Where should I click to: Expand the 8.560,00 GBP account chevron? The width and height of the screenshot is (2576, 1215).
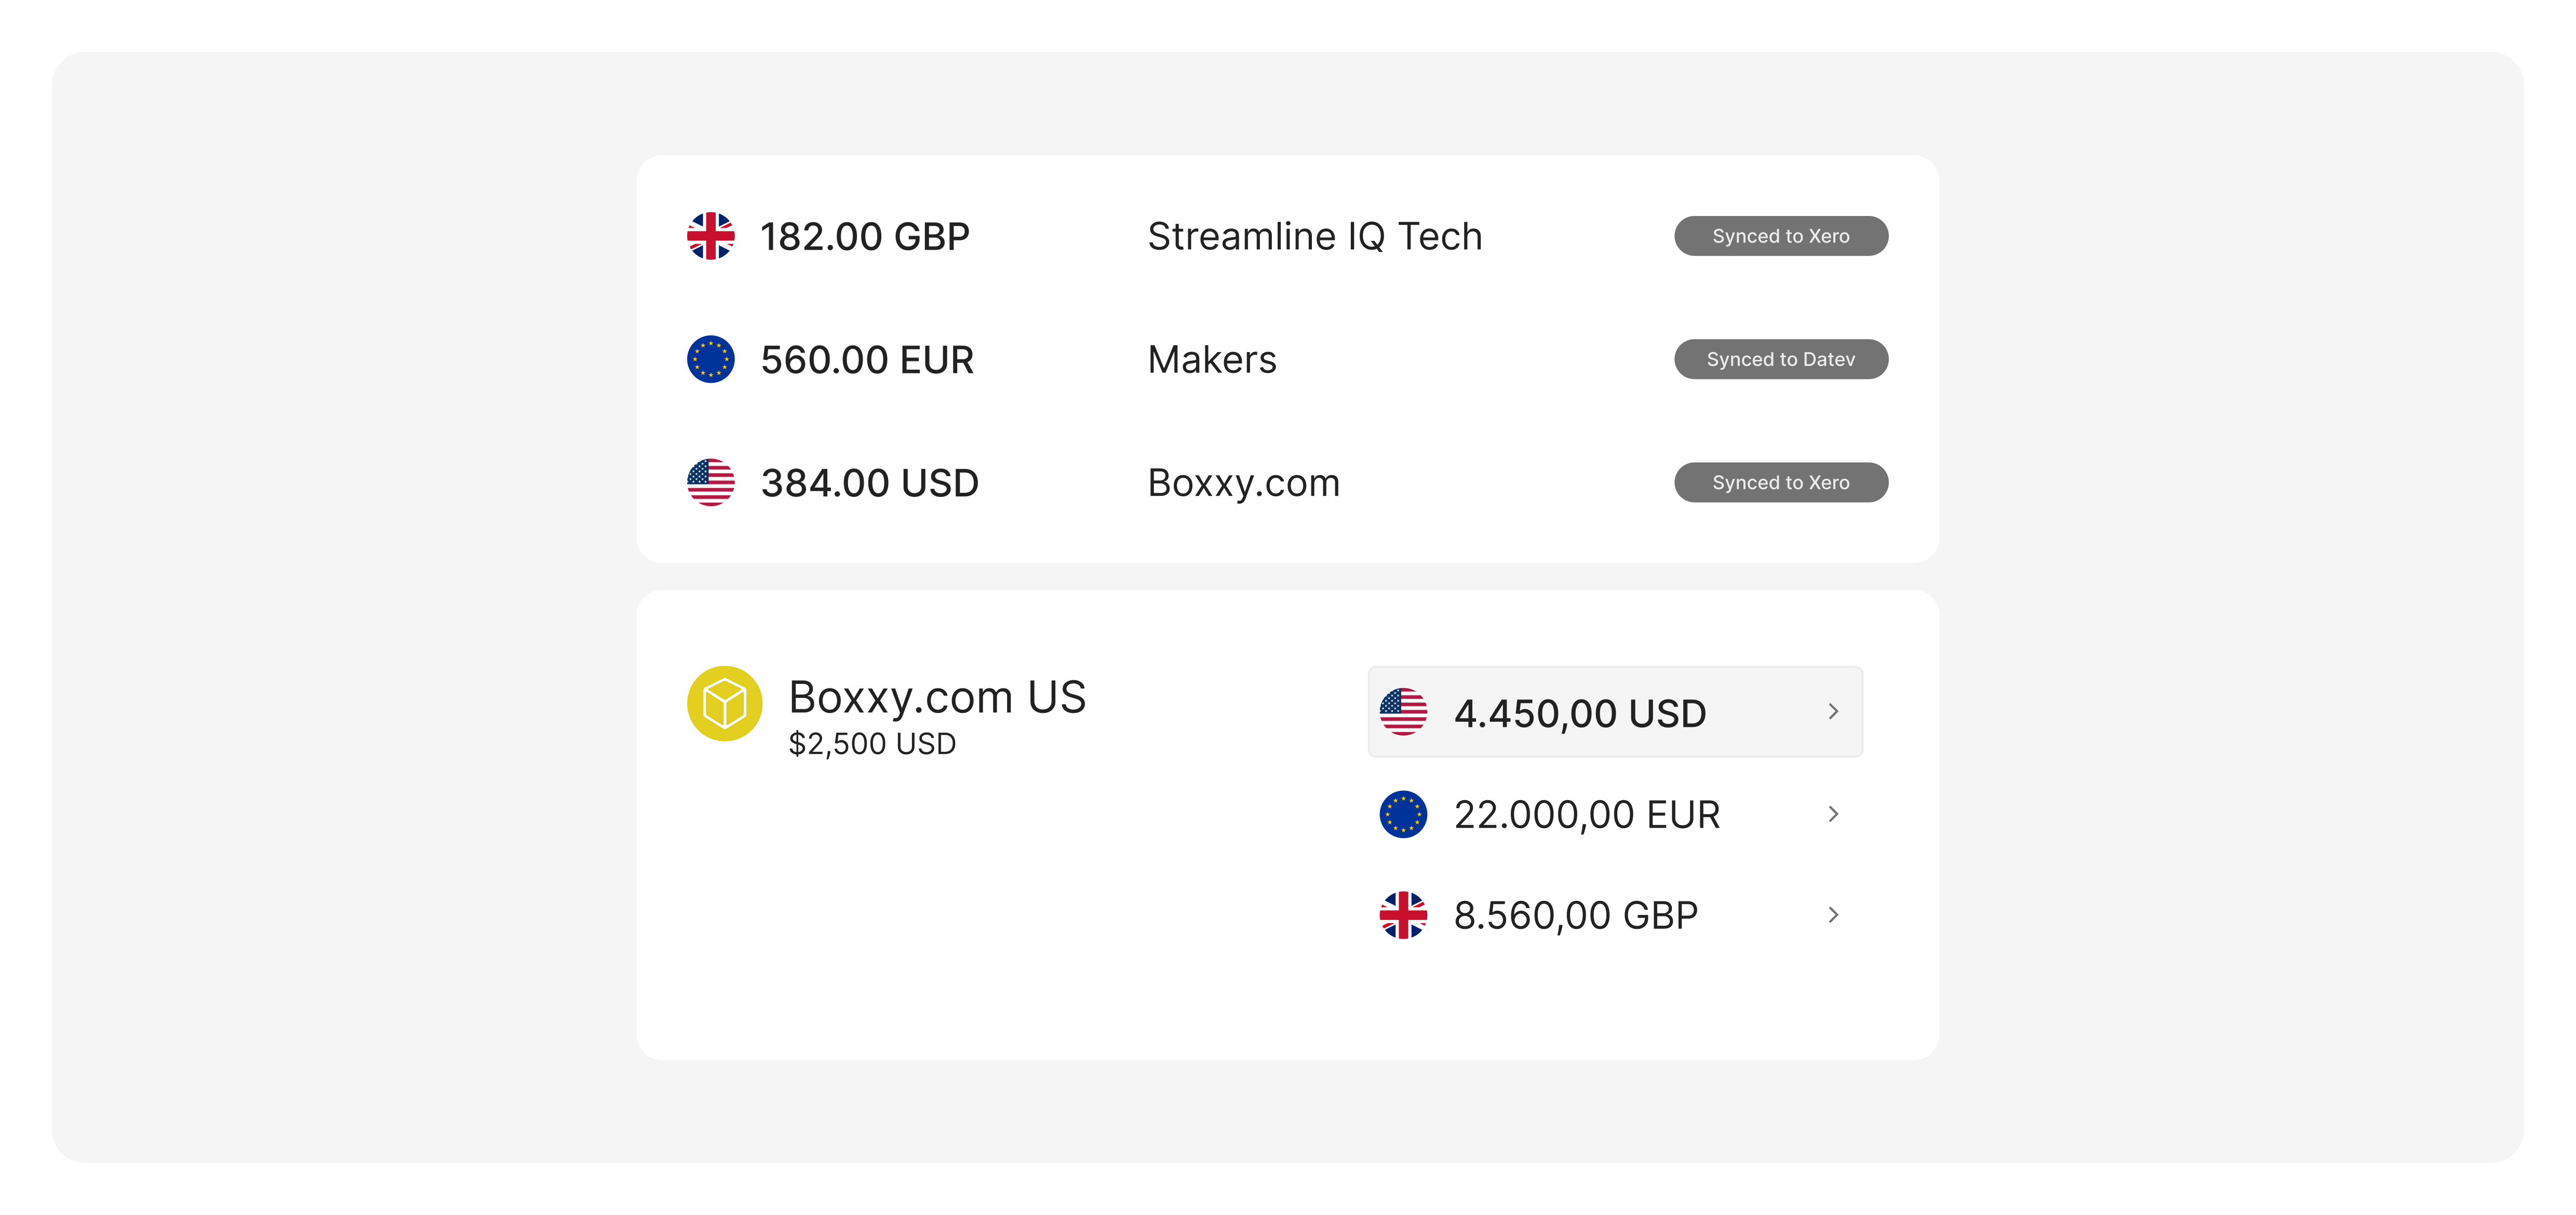pos(1833,915)
